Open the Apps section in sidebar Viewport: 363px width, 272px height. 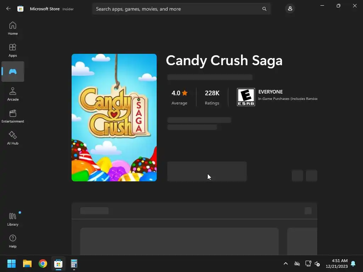coord(13,50)
